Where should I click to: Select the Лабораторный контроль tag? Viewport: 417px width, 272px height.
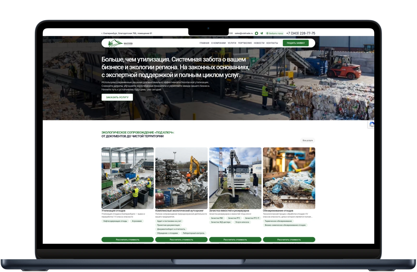194,233
